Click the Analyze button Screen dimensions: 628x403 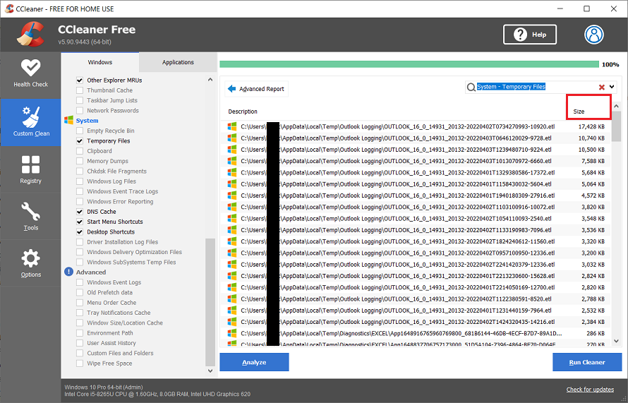click(254, 362)
